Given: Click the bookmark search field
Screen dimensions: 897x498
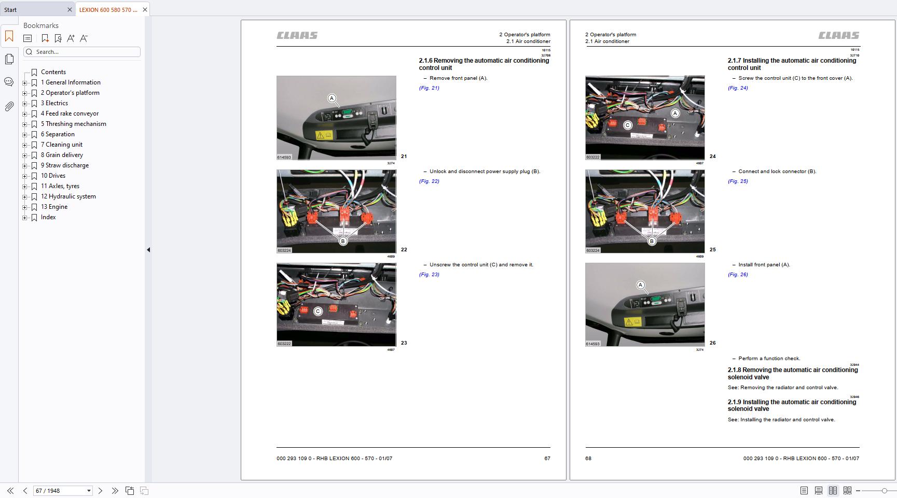Looking at the screenshot, I should [x=82, y=52].
